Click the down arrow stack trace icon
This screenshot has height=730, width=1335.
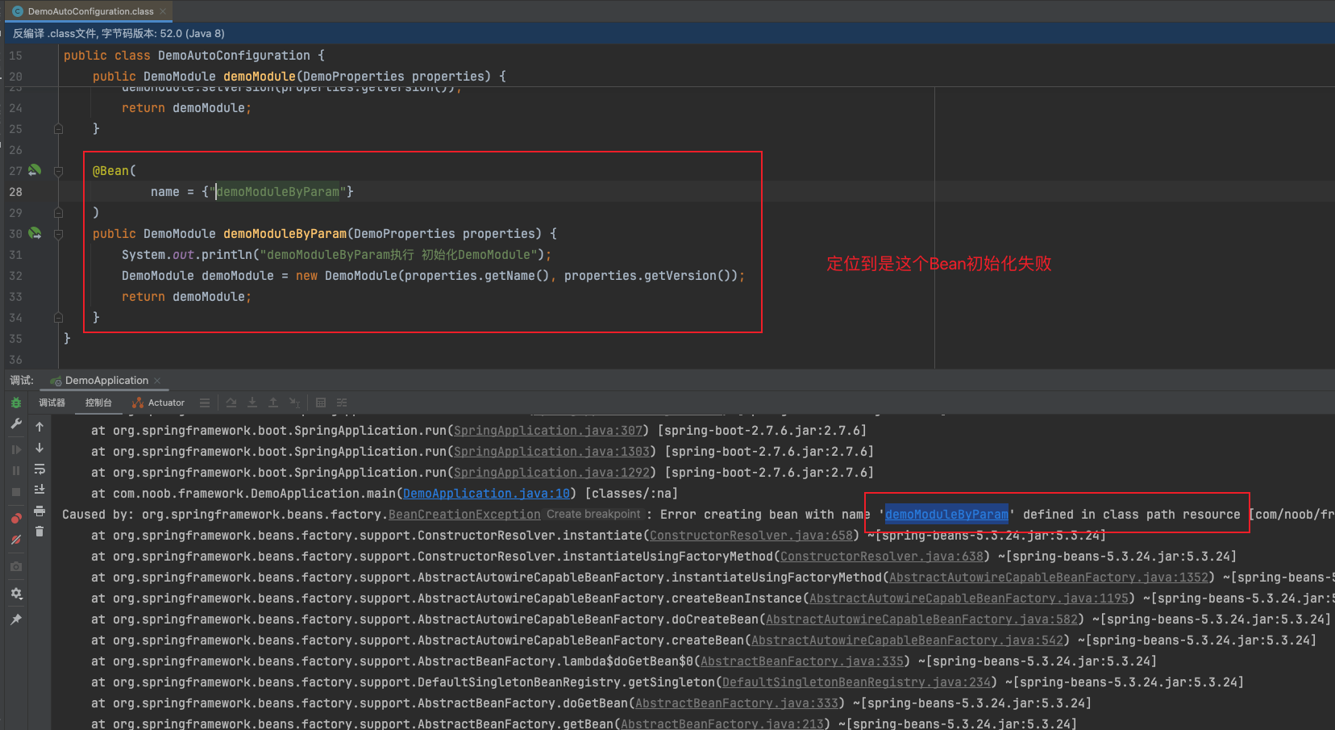pyautogui.click(x=40, y=448)
